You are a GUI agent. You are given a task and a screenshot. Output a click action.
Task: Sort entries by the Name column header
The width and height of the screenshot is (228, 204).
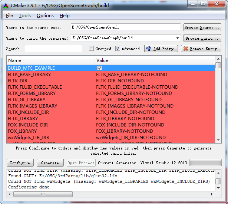point(50,60)
